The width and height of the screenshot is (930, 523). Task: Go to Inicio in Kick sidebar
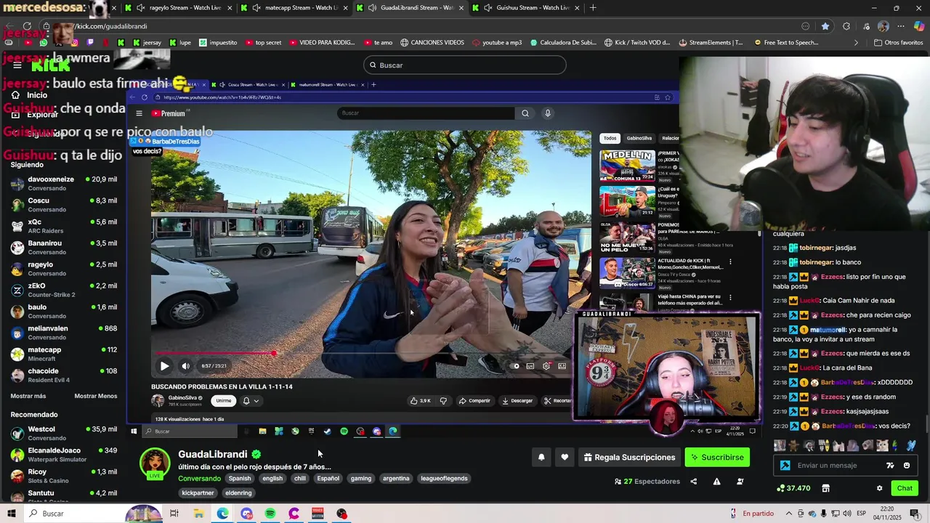[37, 95]
